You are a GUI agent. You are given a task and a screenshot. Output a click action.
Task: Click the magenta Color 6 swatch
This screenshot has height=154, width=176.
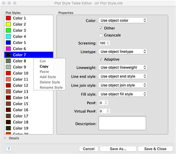[8, 49]
